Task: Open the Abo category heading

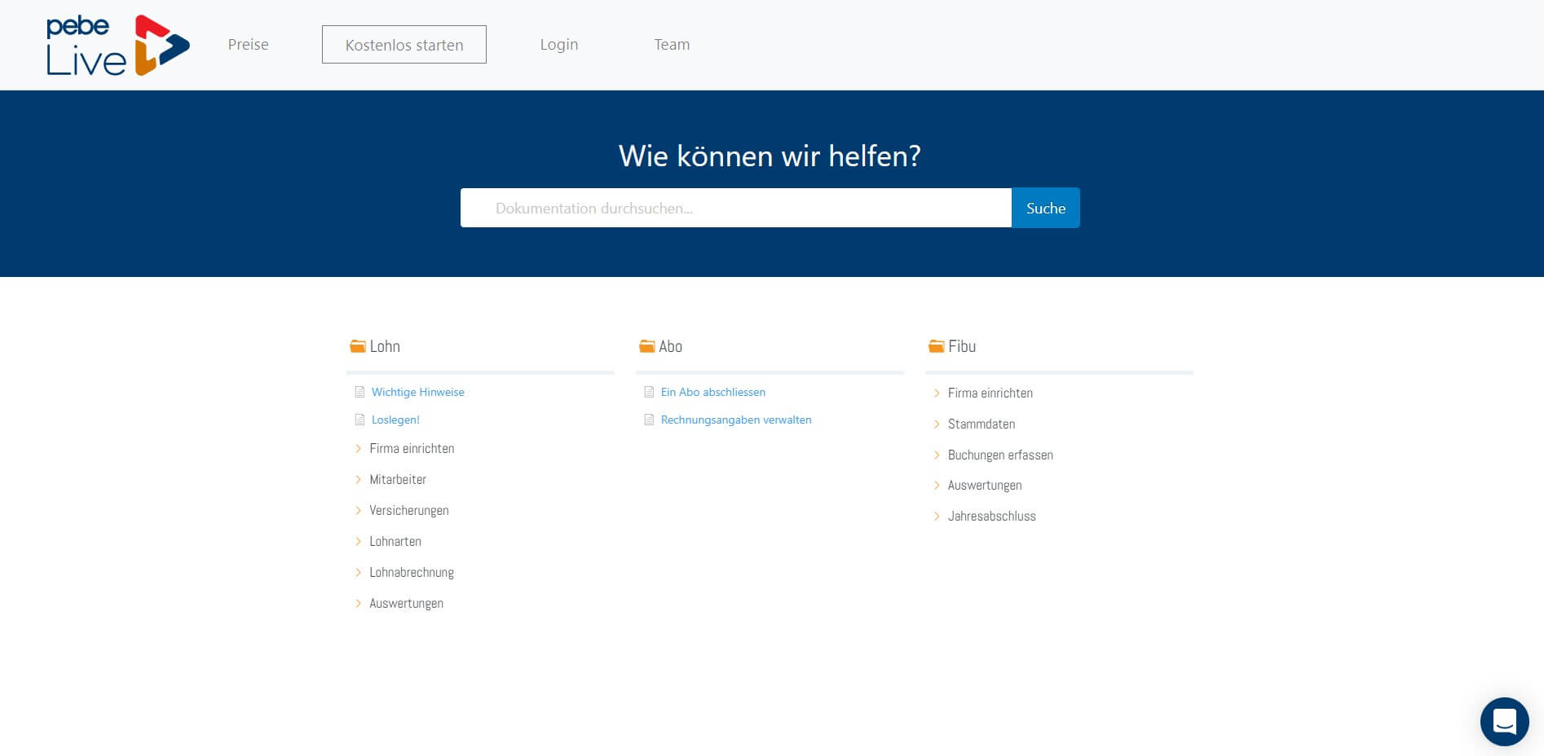Action: pos(670,346)
